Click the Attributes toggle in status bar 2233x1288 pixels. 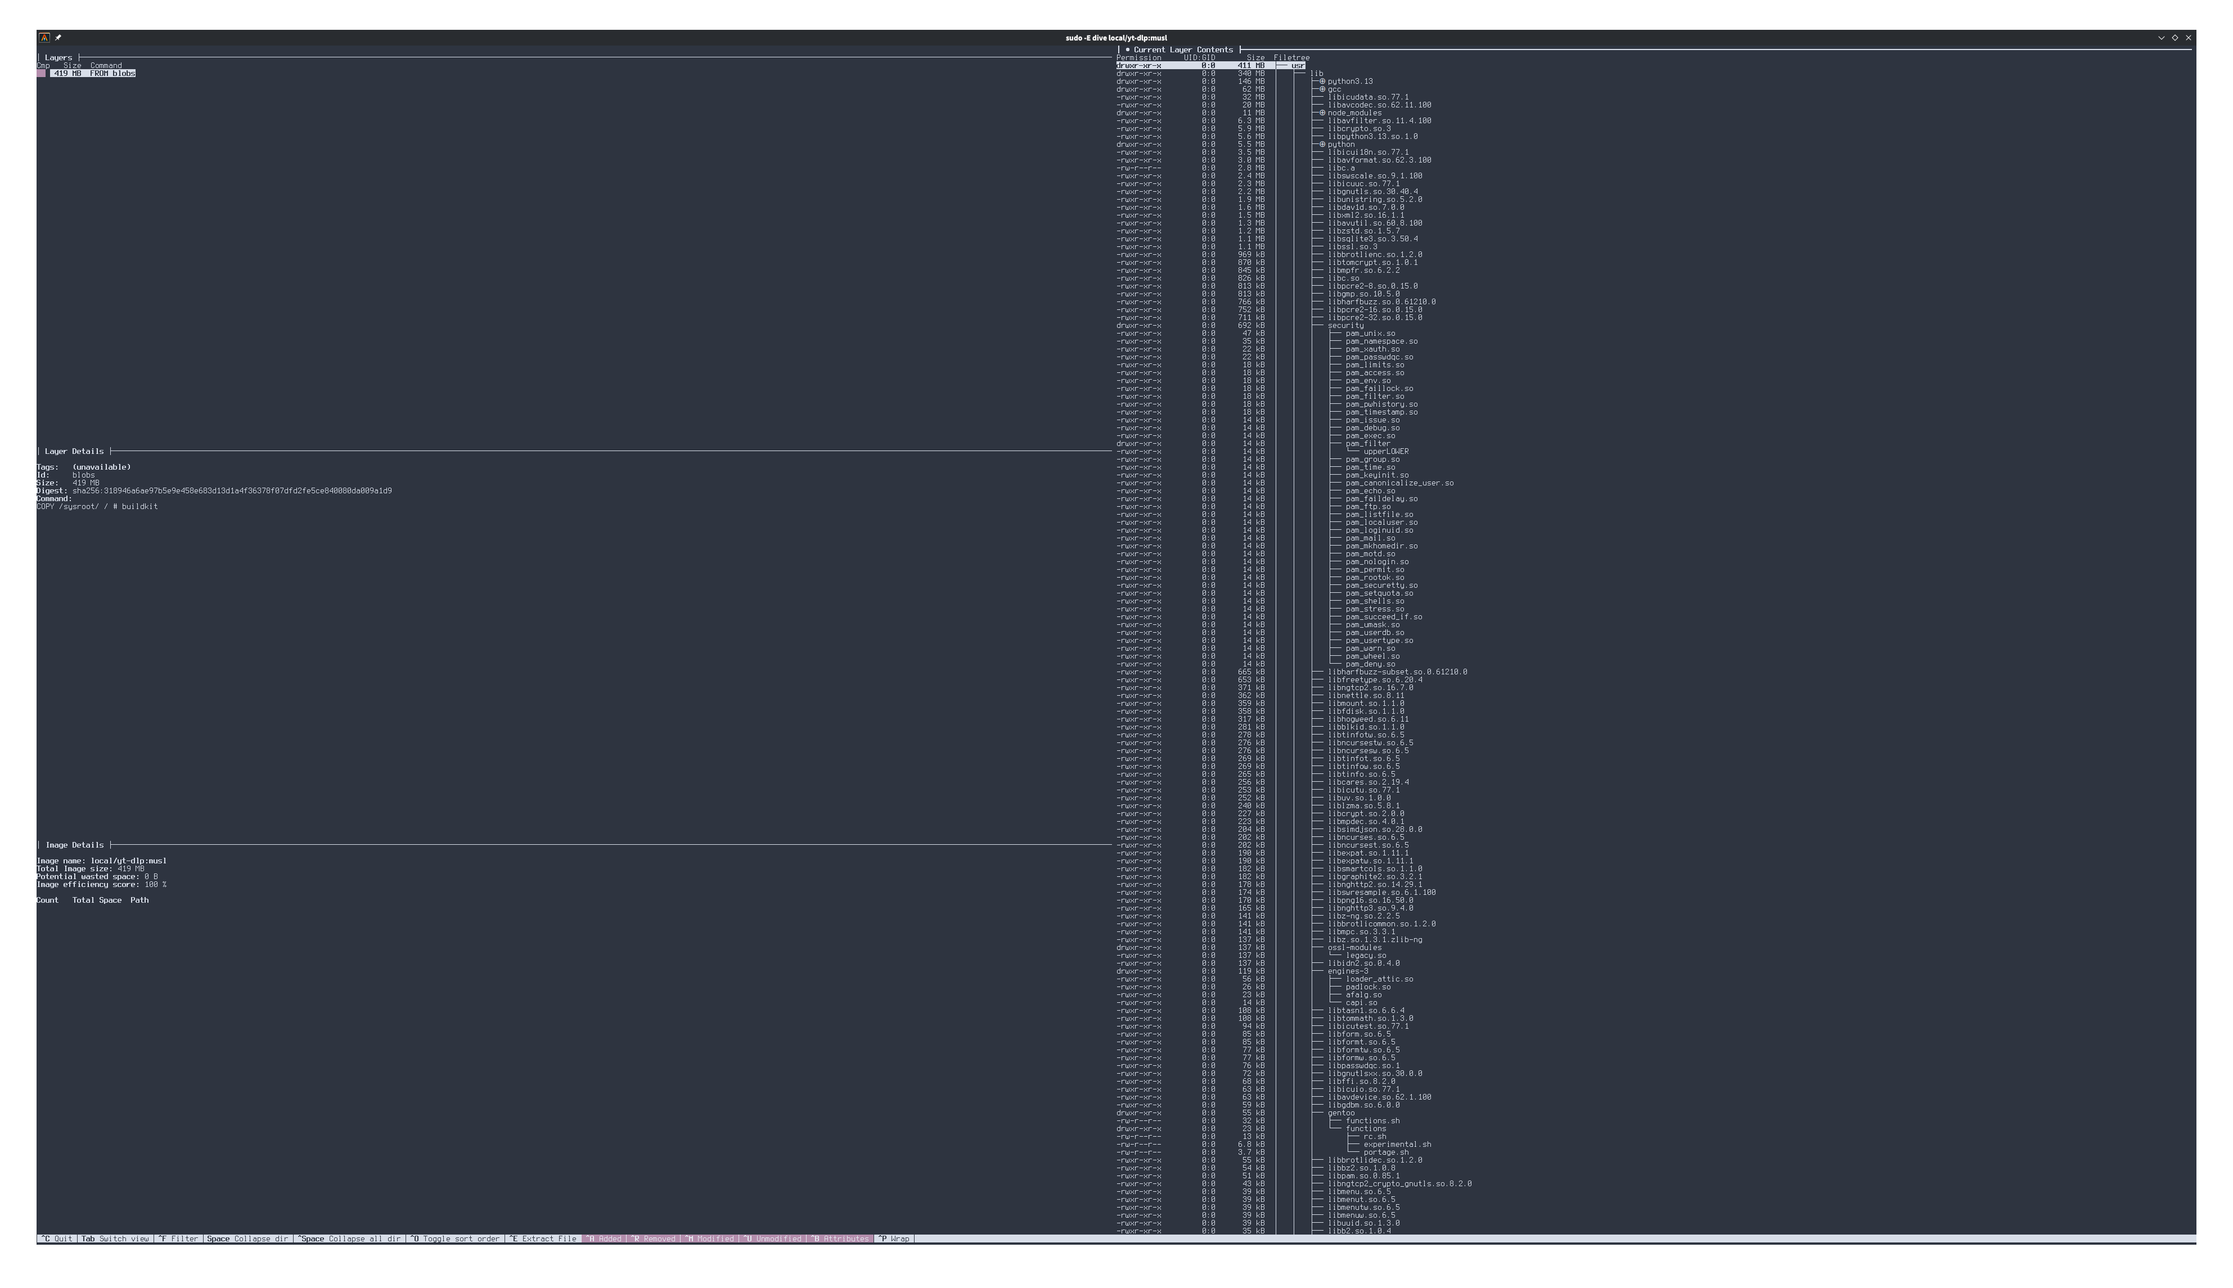click(840, 1239)
